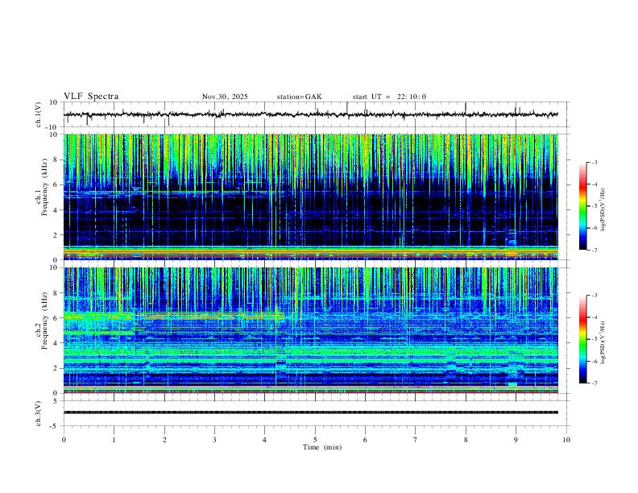Click the "10" tick at the time axis end
638x493 pixels.
[566, 440]
